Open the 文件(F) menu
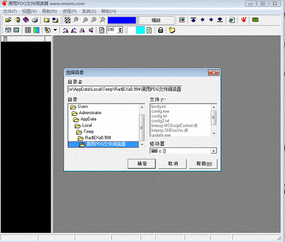285x242 pixels. 9,11
